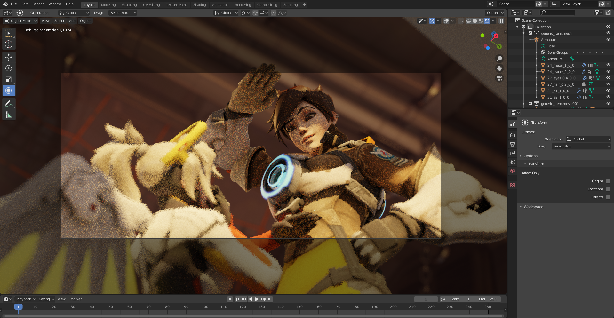
Task: Open the top bar Drag Select Box dropdown
Action: [123, 13]
